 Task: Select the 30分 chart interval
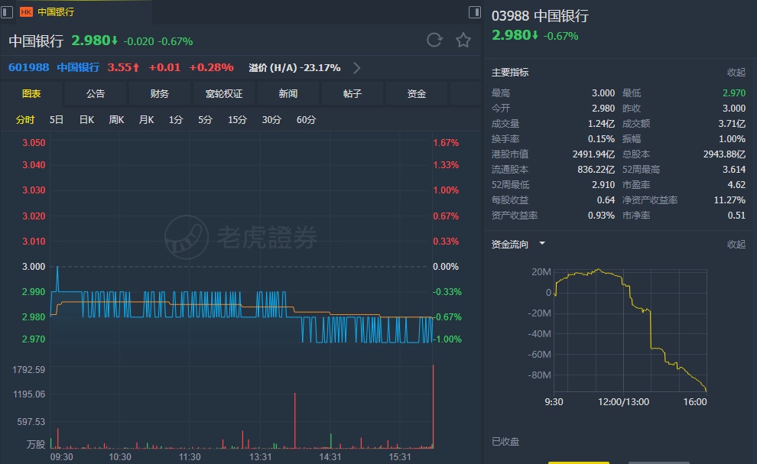271,120
